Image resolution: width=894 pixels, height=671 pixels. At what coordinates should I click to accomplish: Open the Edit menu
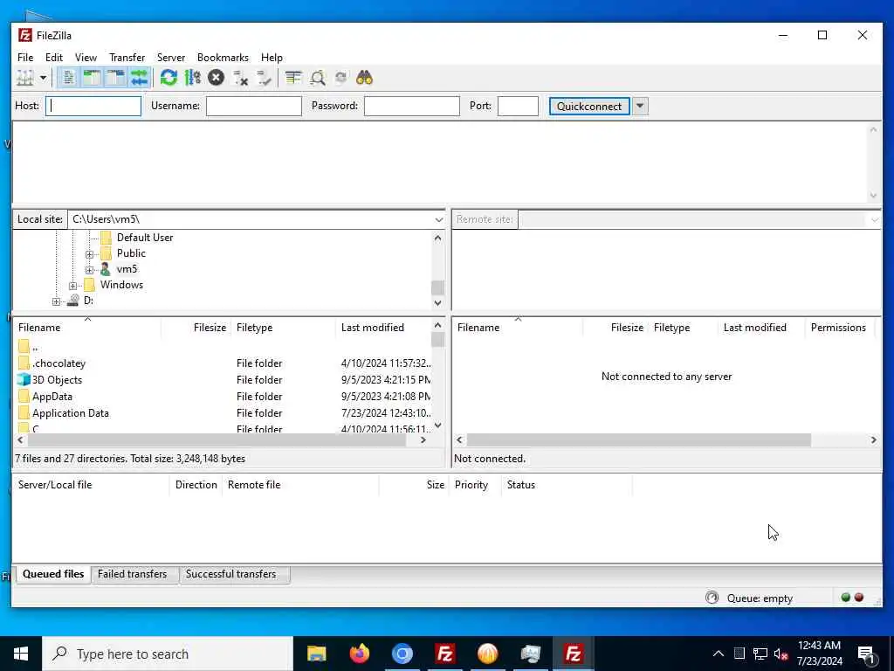click(x=54, y=58)
